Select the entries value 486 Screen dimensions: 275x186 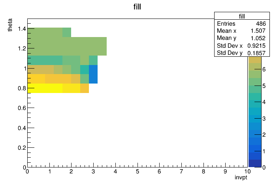point(261,24)
